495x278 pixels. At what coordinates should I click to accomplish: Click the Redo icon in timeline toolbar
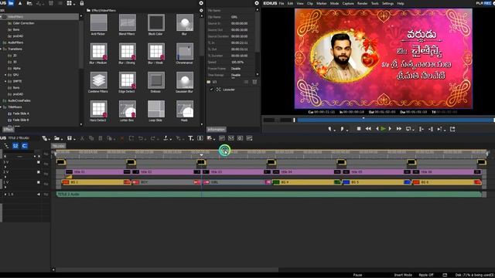click(152, 138)
